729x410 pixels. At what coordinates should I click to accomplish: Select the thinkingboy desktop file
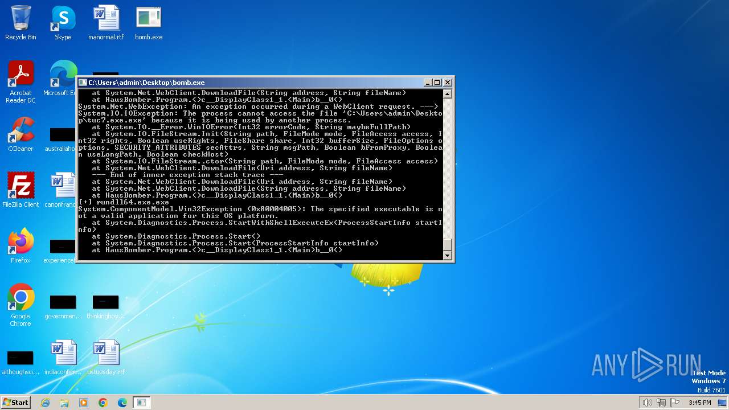(x=105, y=306)
